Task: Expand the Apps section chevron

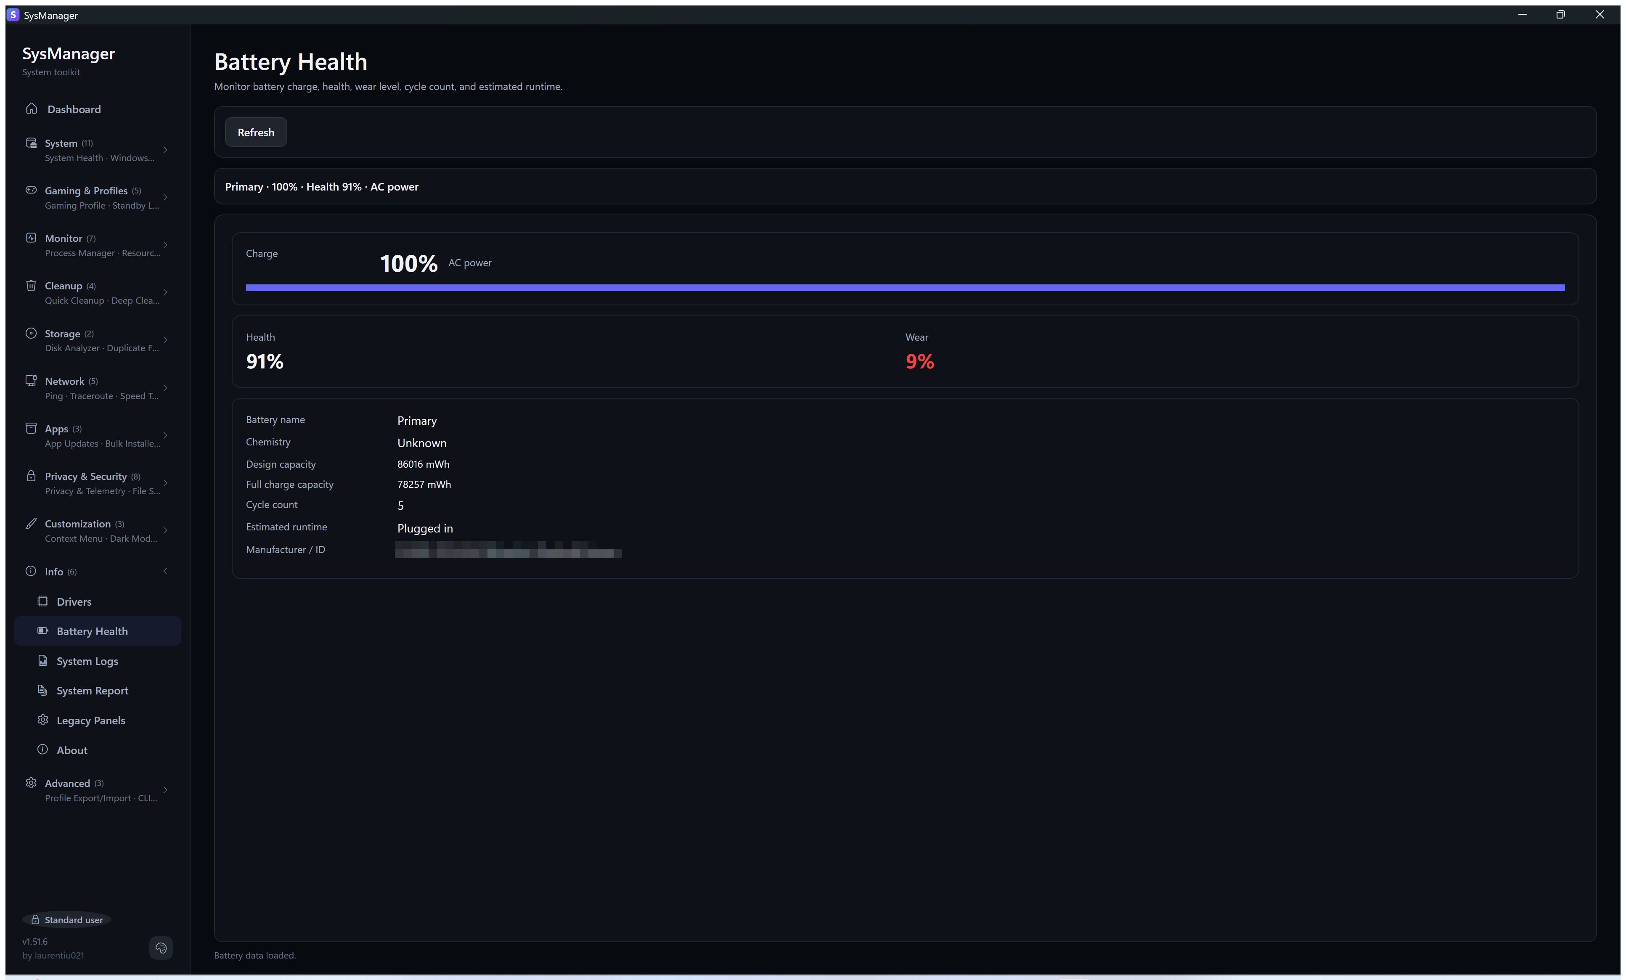Action: coord(165,436)
